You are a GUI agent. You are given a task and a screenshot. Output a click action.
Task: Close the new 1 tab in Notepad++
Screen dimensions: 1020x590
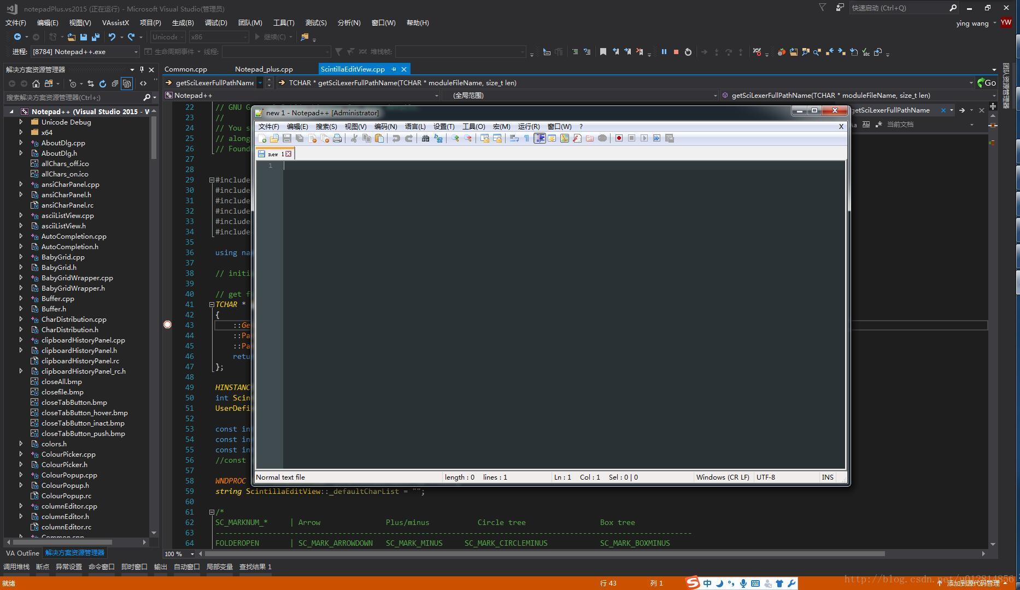[x=289, y=154]
